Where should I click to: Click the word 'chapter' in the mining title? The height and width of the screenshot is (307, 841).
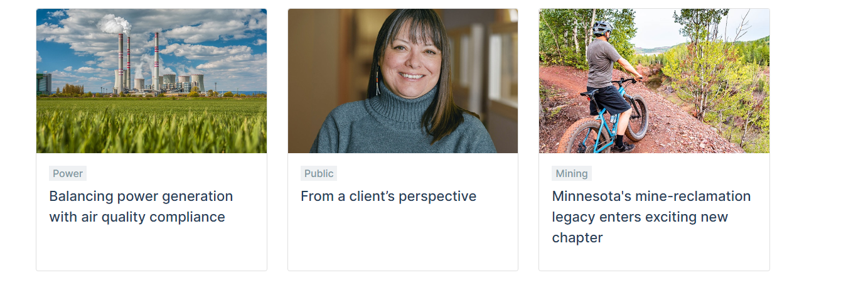(x=577, y=238)
